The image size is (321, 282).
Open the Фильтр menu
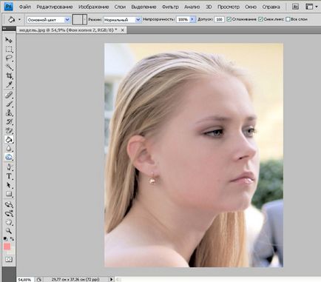170,7
